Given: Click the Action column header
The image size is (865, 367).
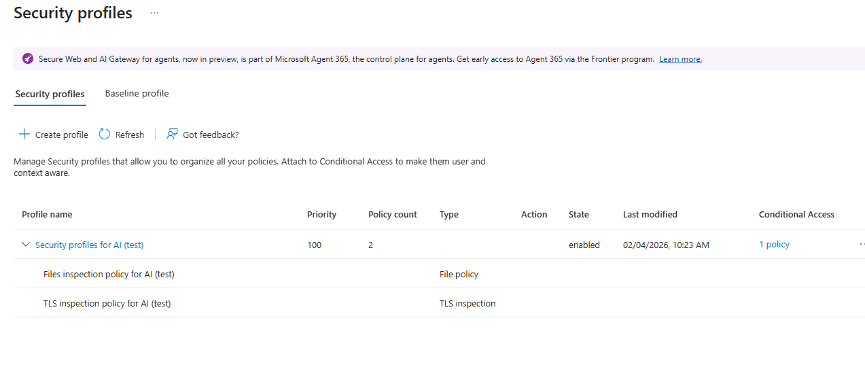Looking at the screenshot, I should click(x=534, y=214).
